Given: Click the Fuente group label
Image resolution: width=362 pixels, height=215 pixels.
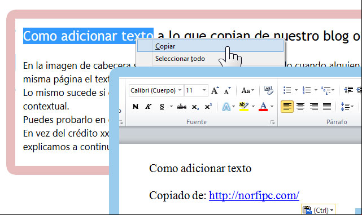Looking at the screenshot, I should tap(197, 122).
